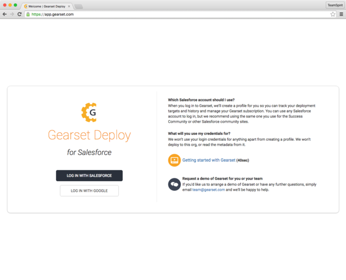This screenshot has height=280, width=346.
Task: Click 'Which Salesforce account should I use?' heading
Action: click(x=201, y=100)
